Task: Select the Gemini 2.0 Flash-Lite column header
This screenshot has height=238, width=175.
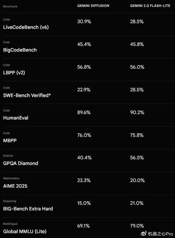Action: coord(150,6)
